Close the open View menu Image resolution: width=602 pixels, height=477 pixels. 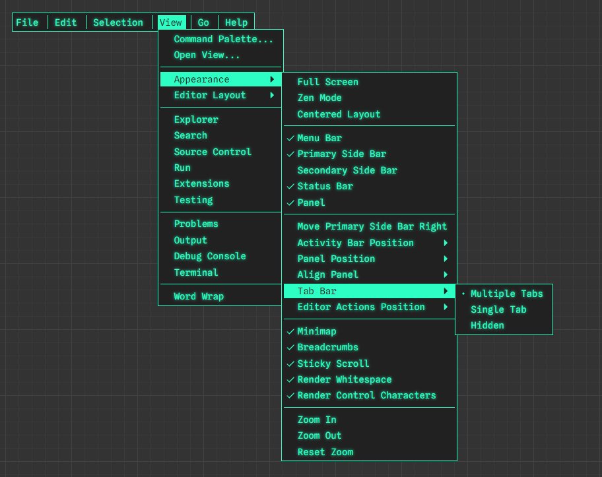[171, 22]
